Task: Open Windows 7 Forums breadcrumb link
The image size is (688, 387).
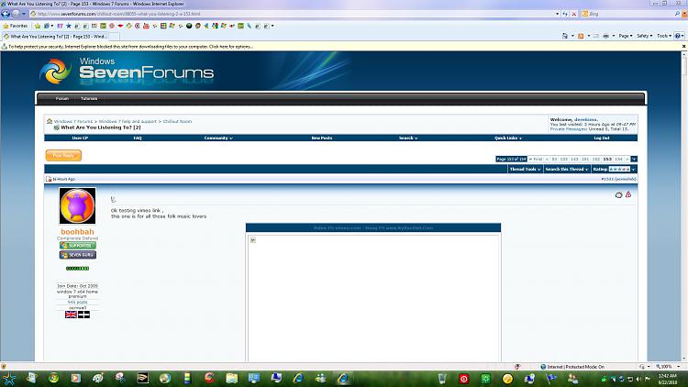Action: [72, 122]
